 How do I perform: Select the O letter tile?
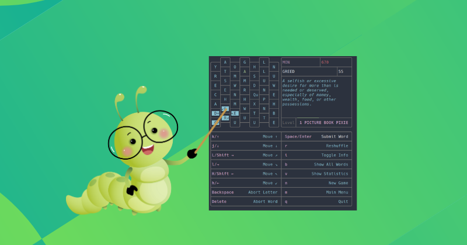coord(235,67)
